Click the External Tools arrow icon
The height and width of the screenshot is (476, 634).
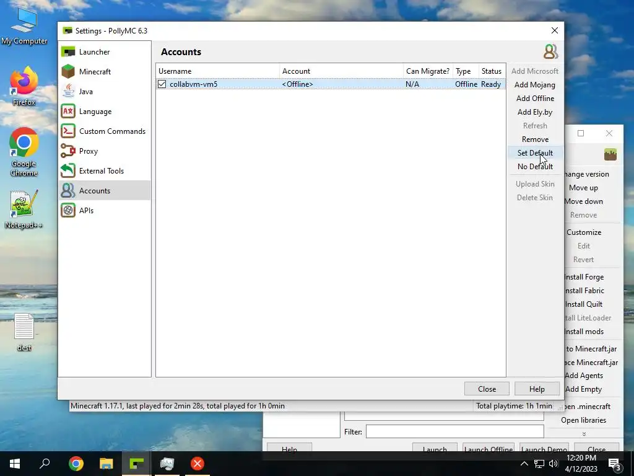[68, 171]
